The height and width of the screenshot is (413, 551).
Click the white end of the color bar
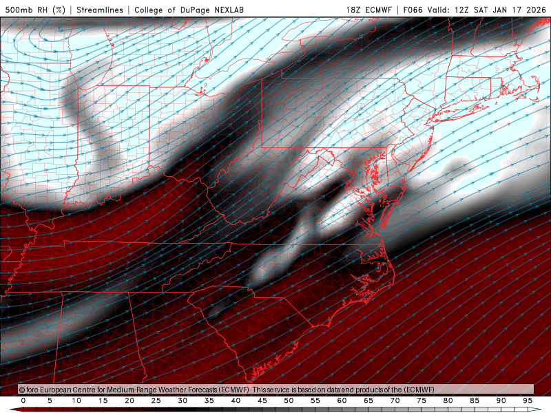point(535,410)
